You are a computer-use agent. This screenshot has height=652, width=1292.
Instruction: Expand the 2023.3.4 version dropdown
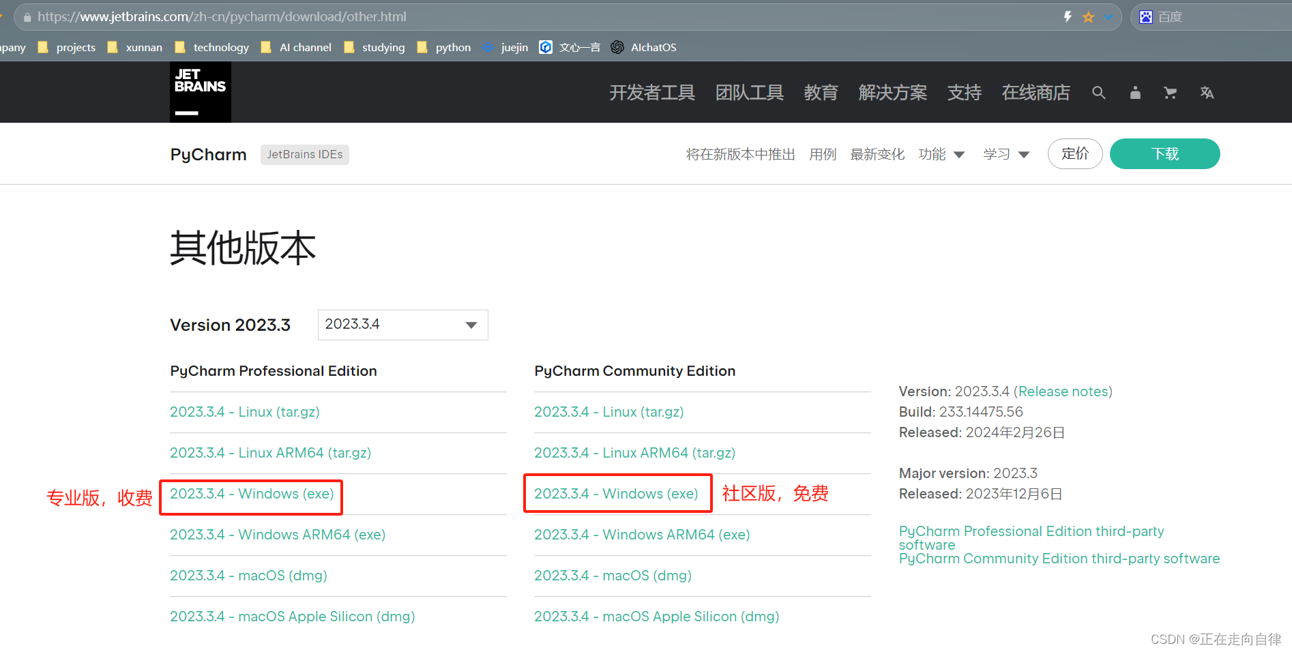(x=402, y=325)
